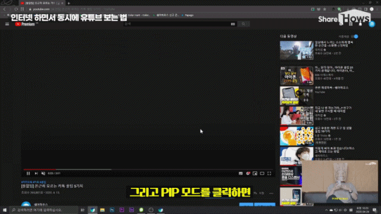Open the player settings gear
This screenshot has height=214, width=381.
click(248, 173)
